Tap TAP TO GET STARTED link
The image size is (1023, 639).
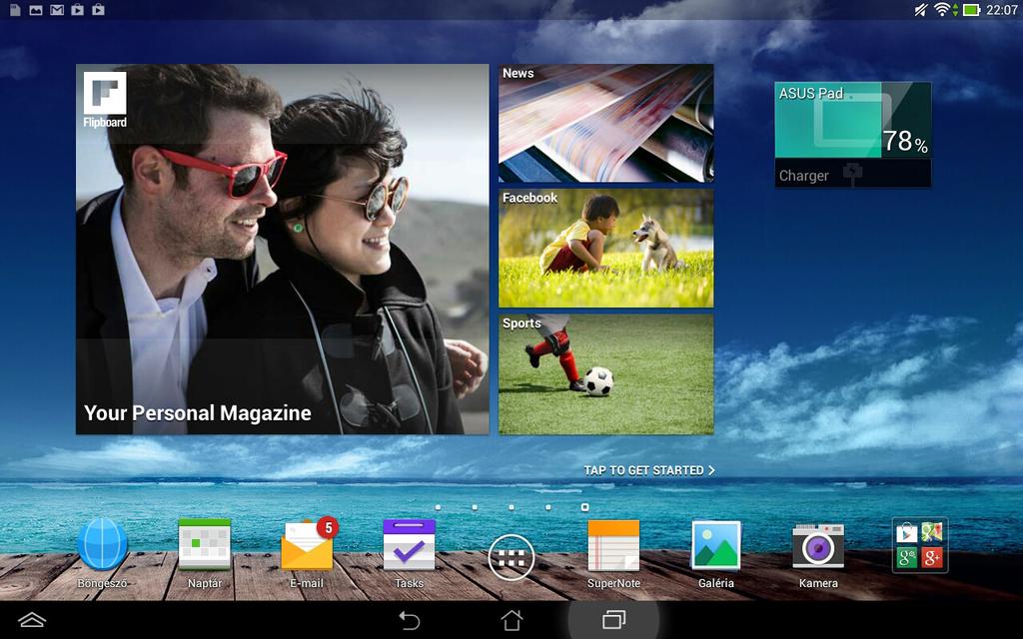[x=649, y=470]
